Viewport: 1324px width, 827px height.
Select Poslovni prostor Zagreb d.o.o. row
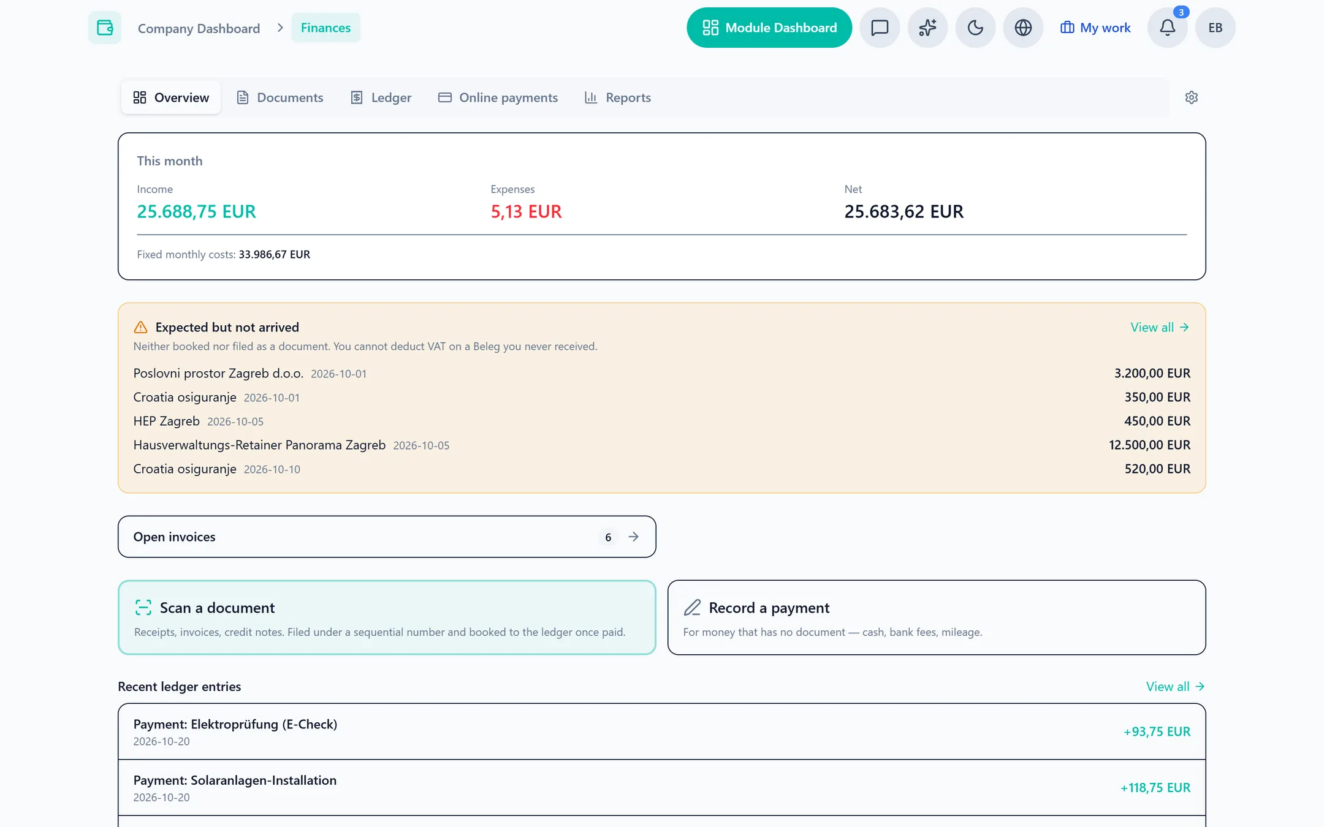(x=662, y=373)
